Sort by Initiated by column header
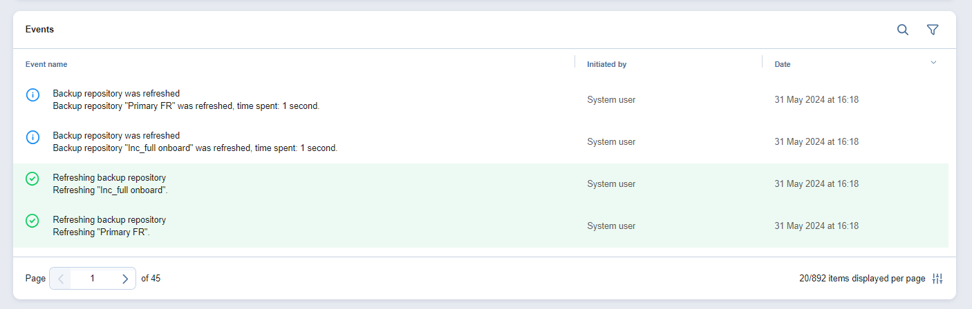 click(606, 64)
